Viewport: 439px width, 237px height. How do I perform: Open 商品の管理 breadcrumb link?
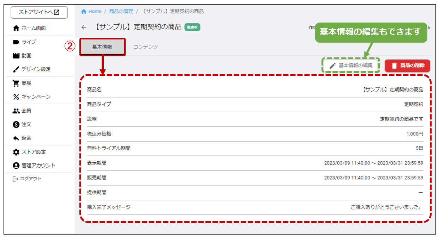[121, 11]
